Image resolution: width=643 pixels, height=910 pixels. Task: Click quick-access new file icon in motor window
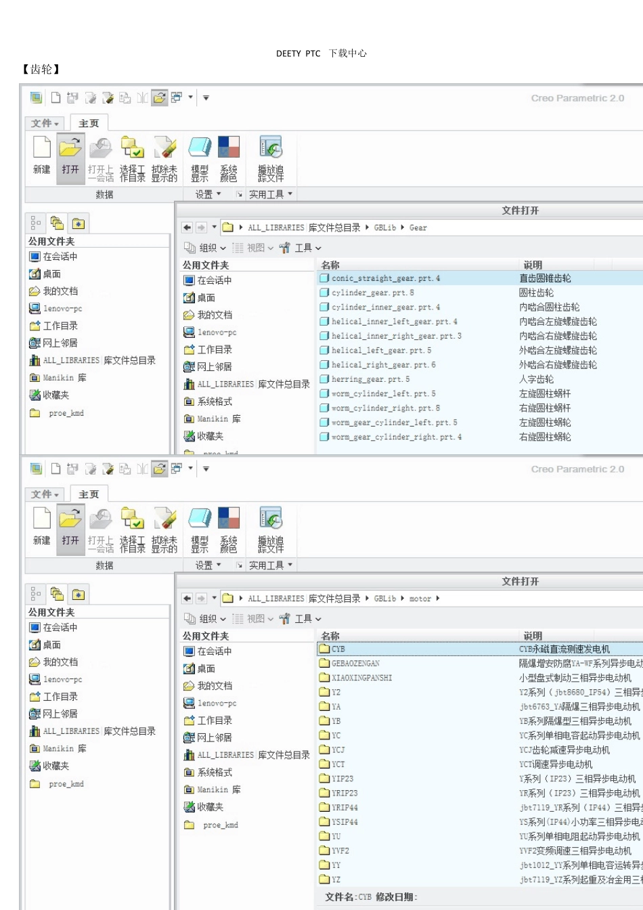pos(56,469)
